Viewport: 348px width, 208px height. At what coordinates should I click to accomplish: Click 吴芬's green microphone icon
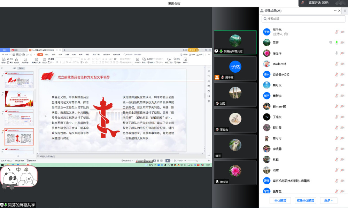coord(337,42)
